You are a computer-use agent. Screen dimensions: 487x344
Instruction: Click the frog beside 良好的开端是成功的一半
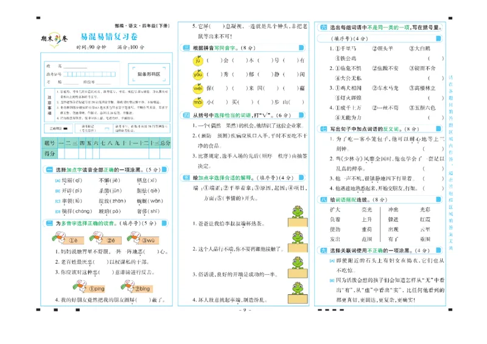click(298, 267)
